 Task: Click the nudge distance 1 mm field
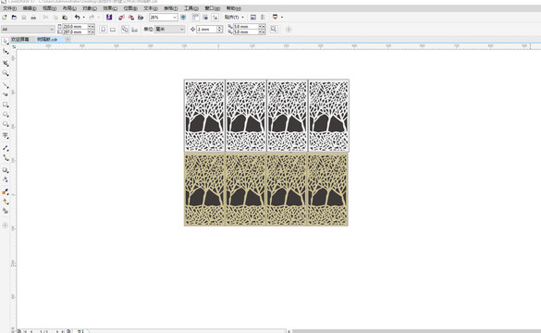pos(206,30)
